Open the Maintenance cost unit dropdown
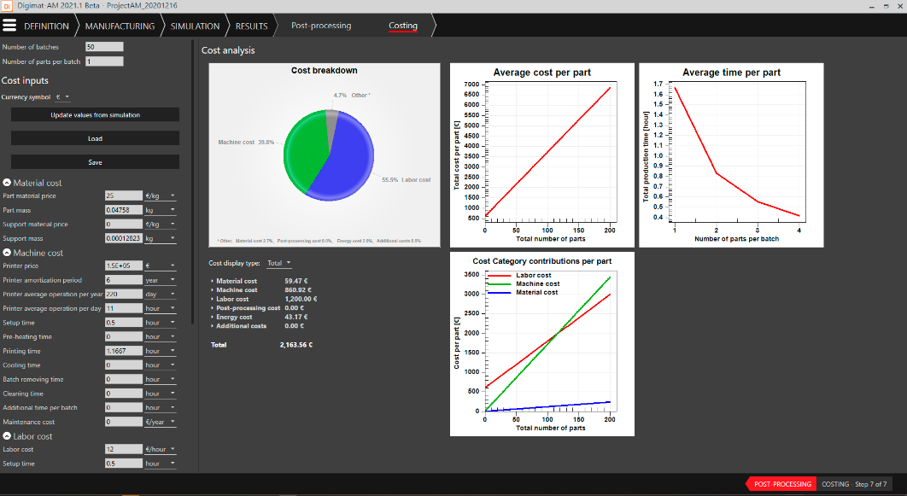 pyautogui.click(x=161, y=422)
